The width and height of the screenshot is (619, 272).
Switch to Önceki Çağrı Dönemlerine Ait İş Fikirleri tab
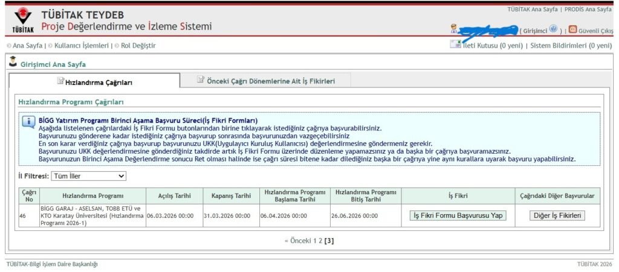pyautogui.click(x=270, y=81)
